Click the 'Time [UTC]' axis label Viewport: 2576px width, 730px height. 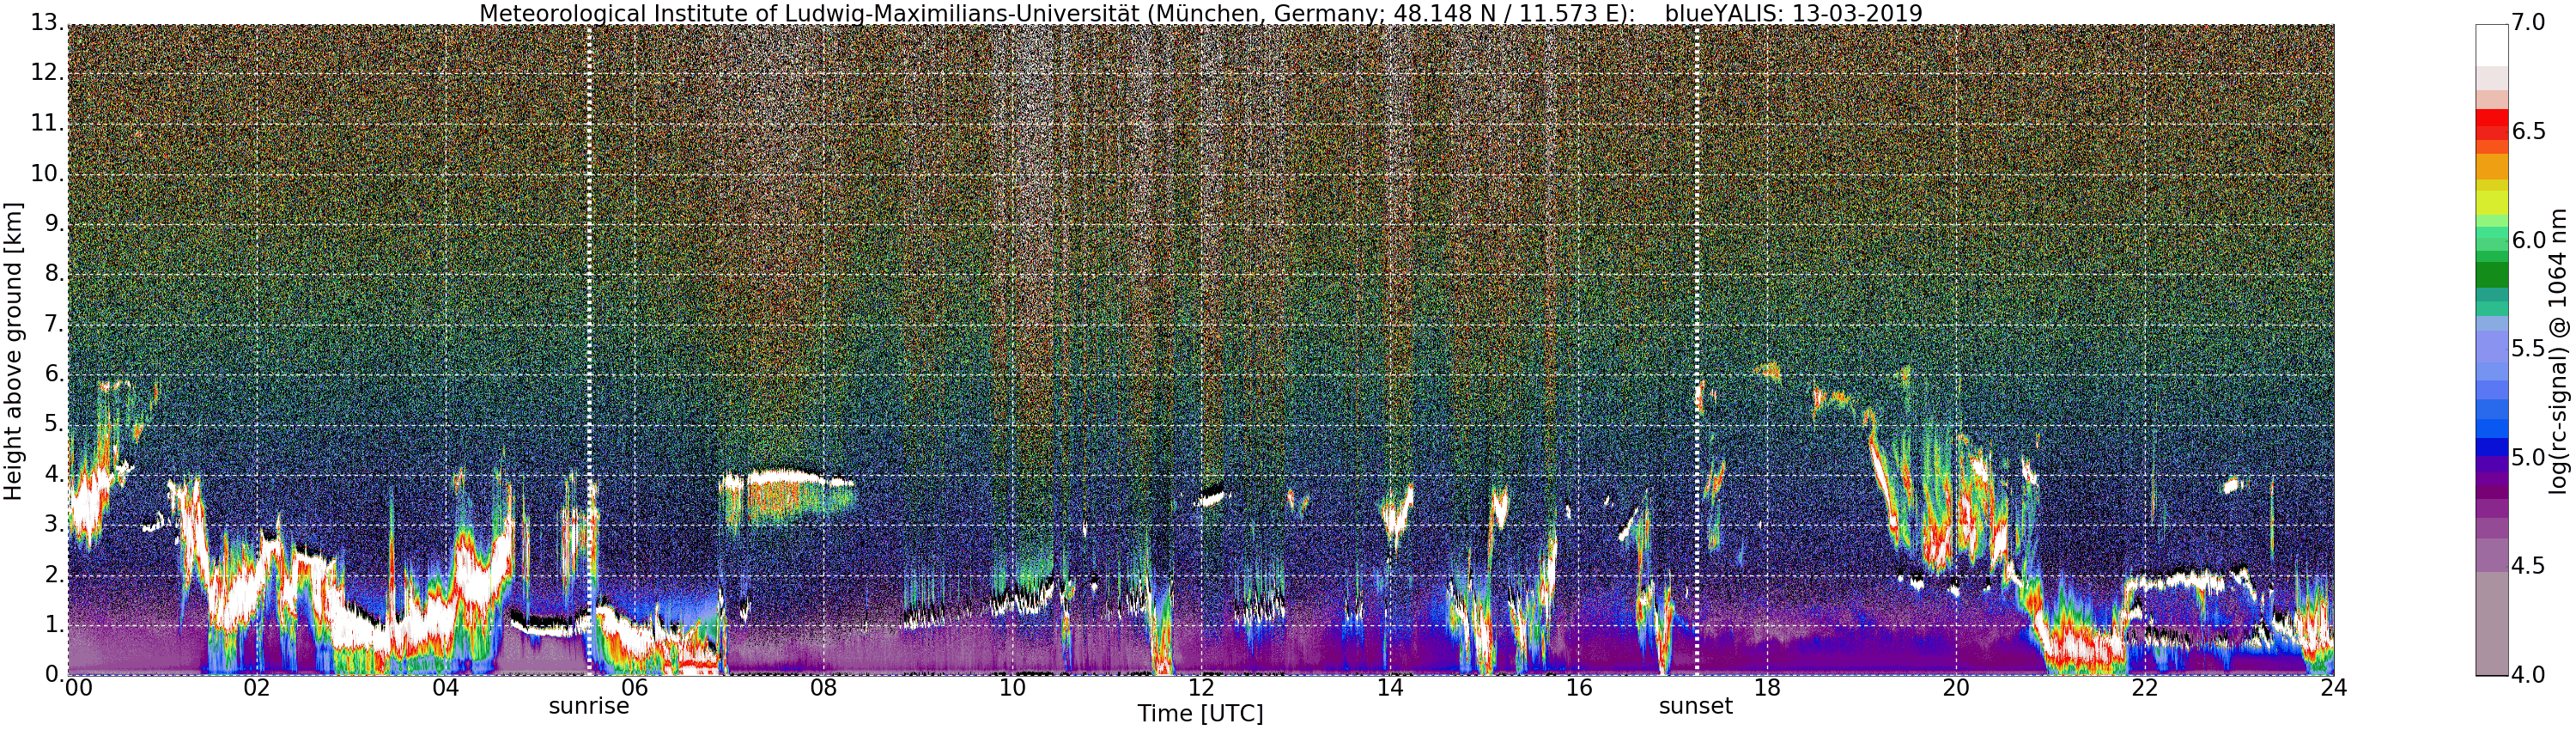point(1200,714)
